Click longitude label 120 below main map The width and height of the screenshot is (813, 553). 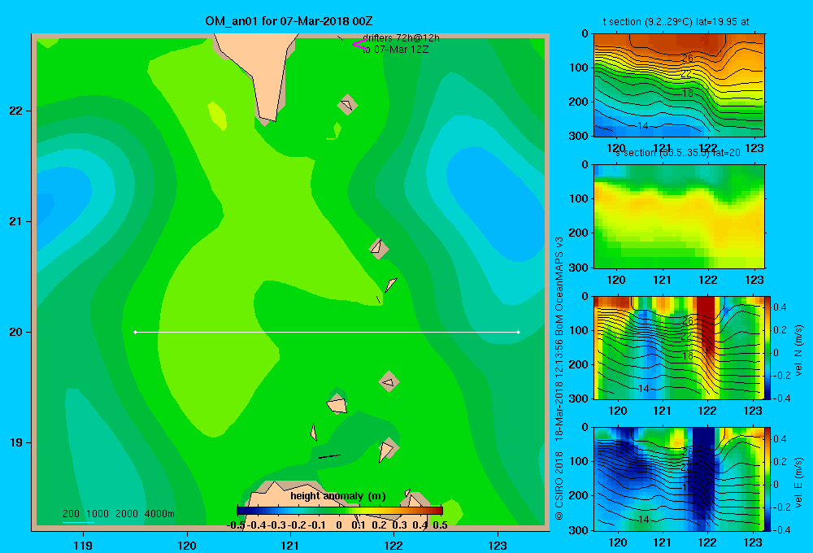(187, 545)
